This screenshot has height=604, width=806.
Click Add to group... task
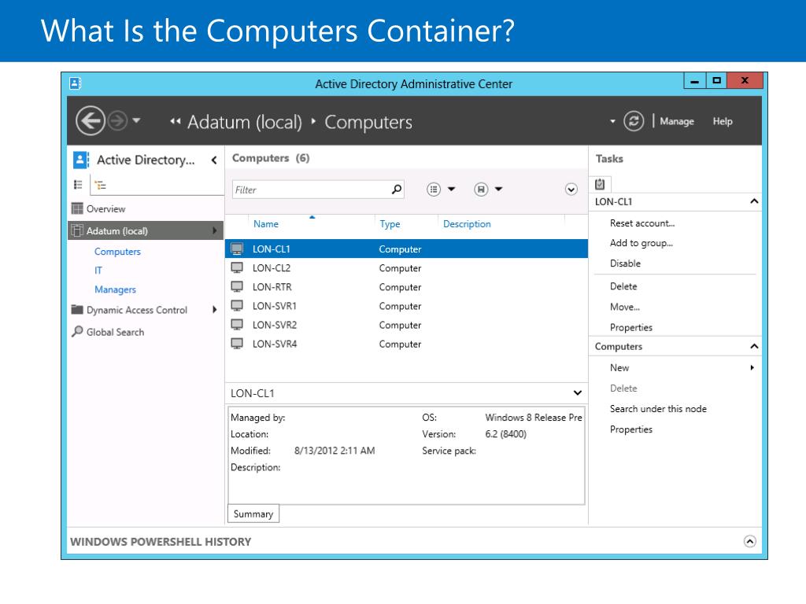tap(641, 244)
